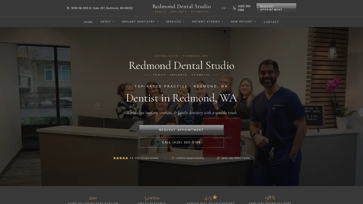Viewport: 363px width, 204px height.
Task: Go to the Home nav item
Action: 88,22
